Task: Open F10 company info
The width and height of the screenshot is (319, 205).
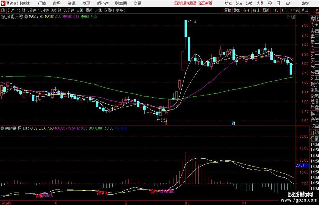Action: pyautogui.click(x=275, y=10)
